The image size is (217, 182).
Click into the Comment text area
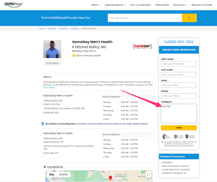[x=179, y=113]
